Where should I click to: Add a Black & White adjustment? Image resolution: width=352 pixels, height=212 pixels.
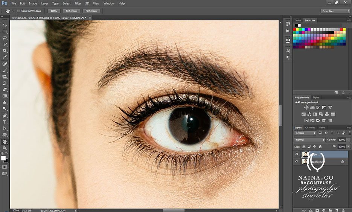tap(315, 114)
